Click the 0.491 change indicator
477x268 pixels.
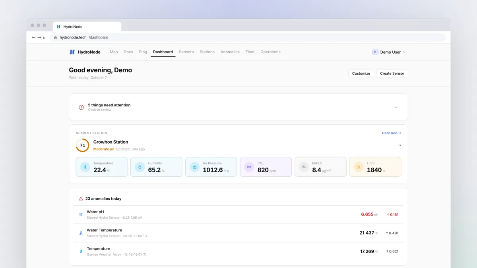[392, 233]
